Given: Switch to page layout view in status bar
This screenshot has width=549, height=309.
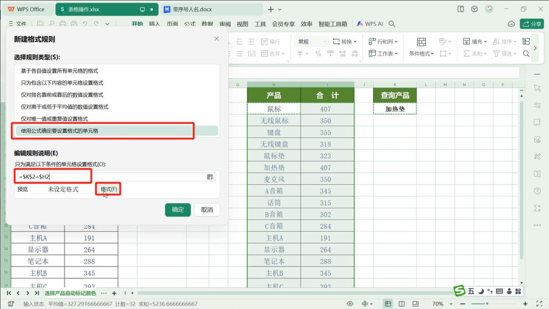Looking at the screenshot, I should (x=401, y=304).
